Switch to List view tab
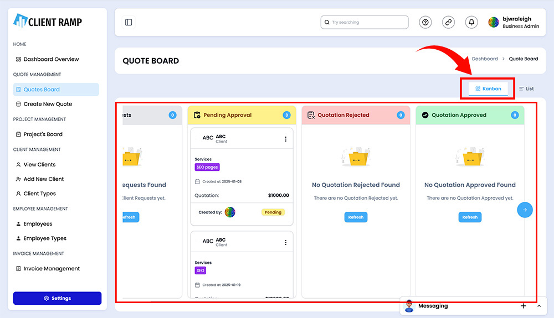The height and width of the screenshot is (318, 554). 526,89
